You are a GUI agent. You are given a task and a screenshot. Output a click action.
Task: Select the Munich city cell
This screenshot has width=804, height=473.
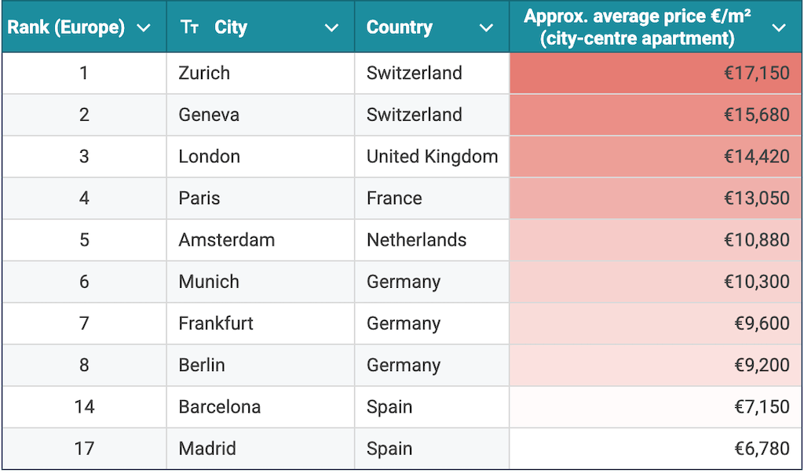coord(209,282)
